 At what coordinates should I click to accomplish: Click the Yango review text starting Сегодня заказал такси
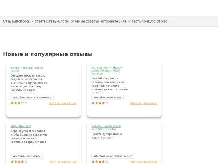click(x=29, y=83)
